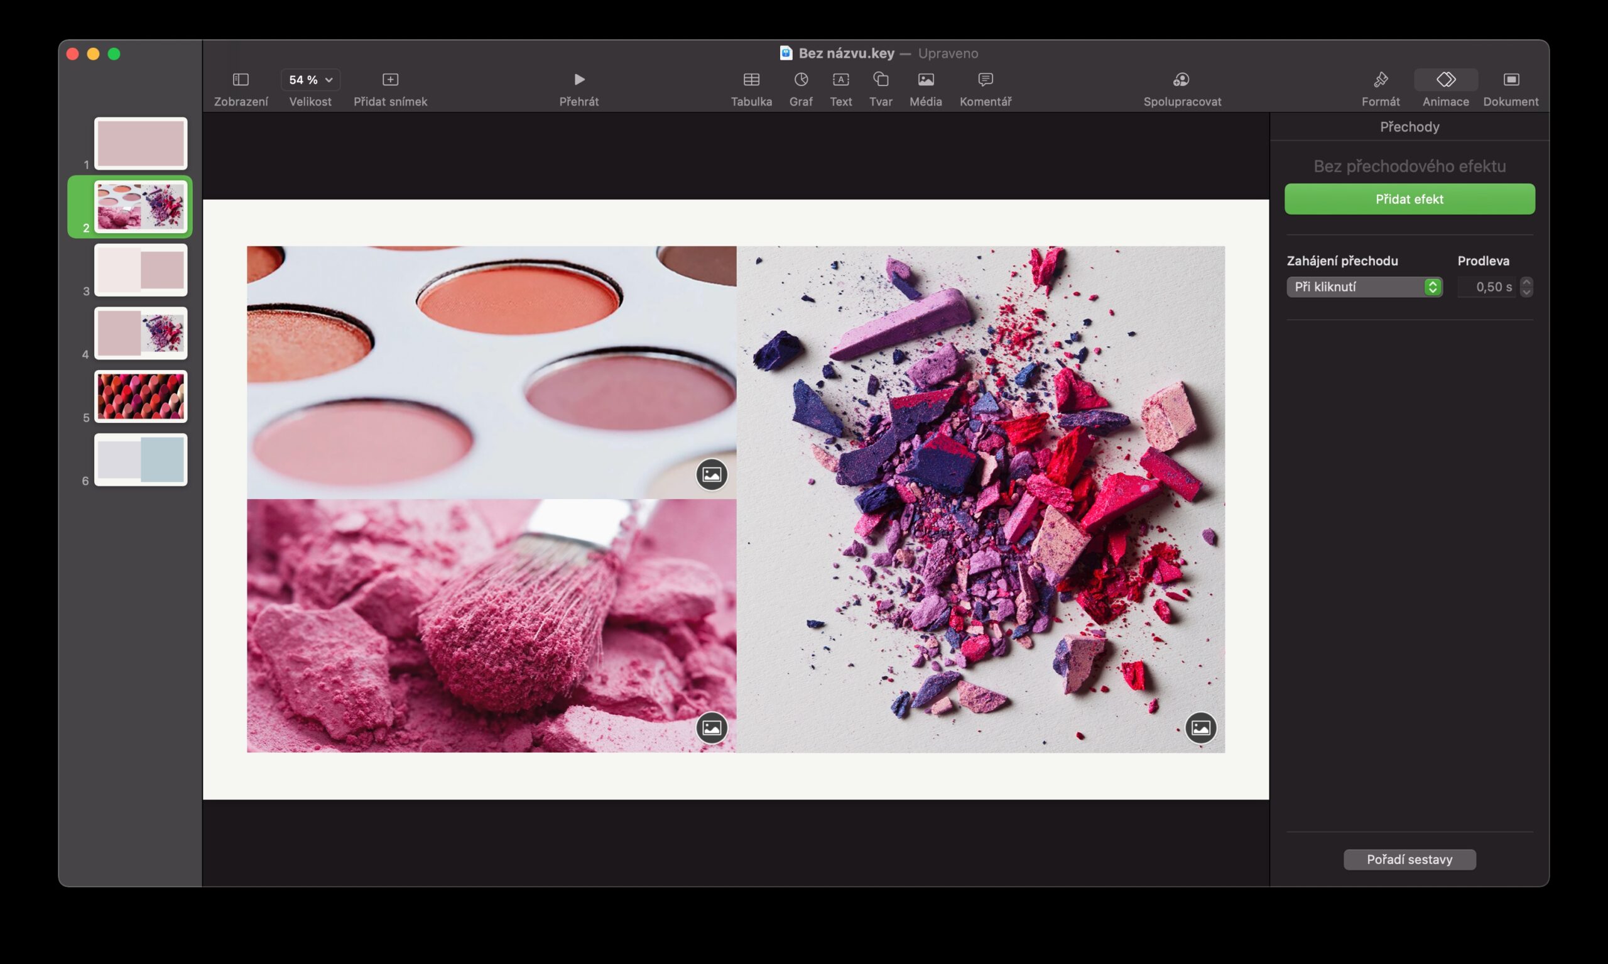Switch to the Formát inspector tab
The image size is (1608, 964).
(1380, 80)
